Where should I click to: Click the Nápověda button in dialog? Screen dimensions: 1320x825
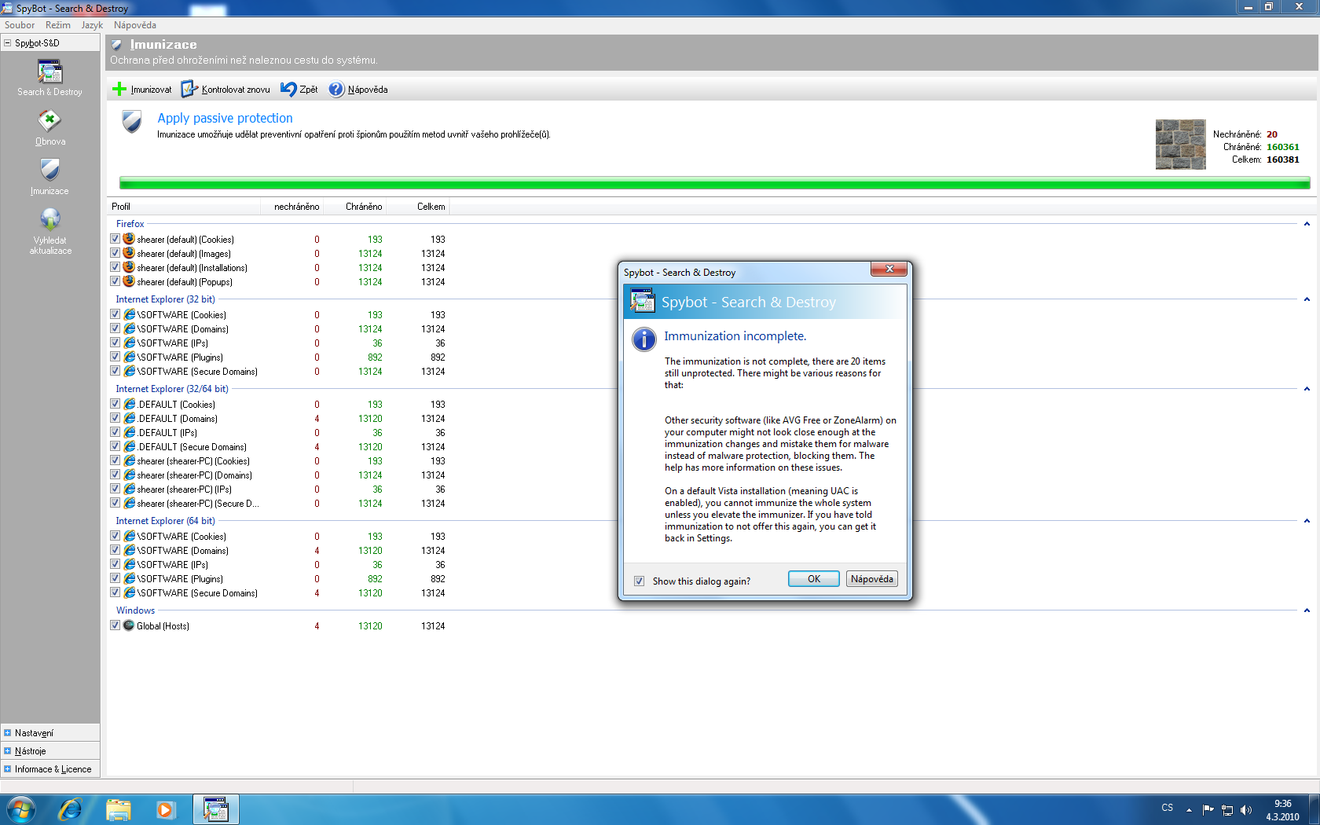pos(871,579)
